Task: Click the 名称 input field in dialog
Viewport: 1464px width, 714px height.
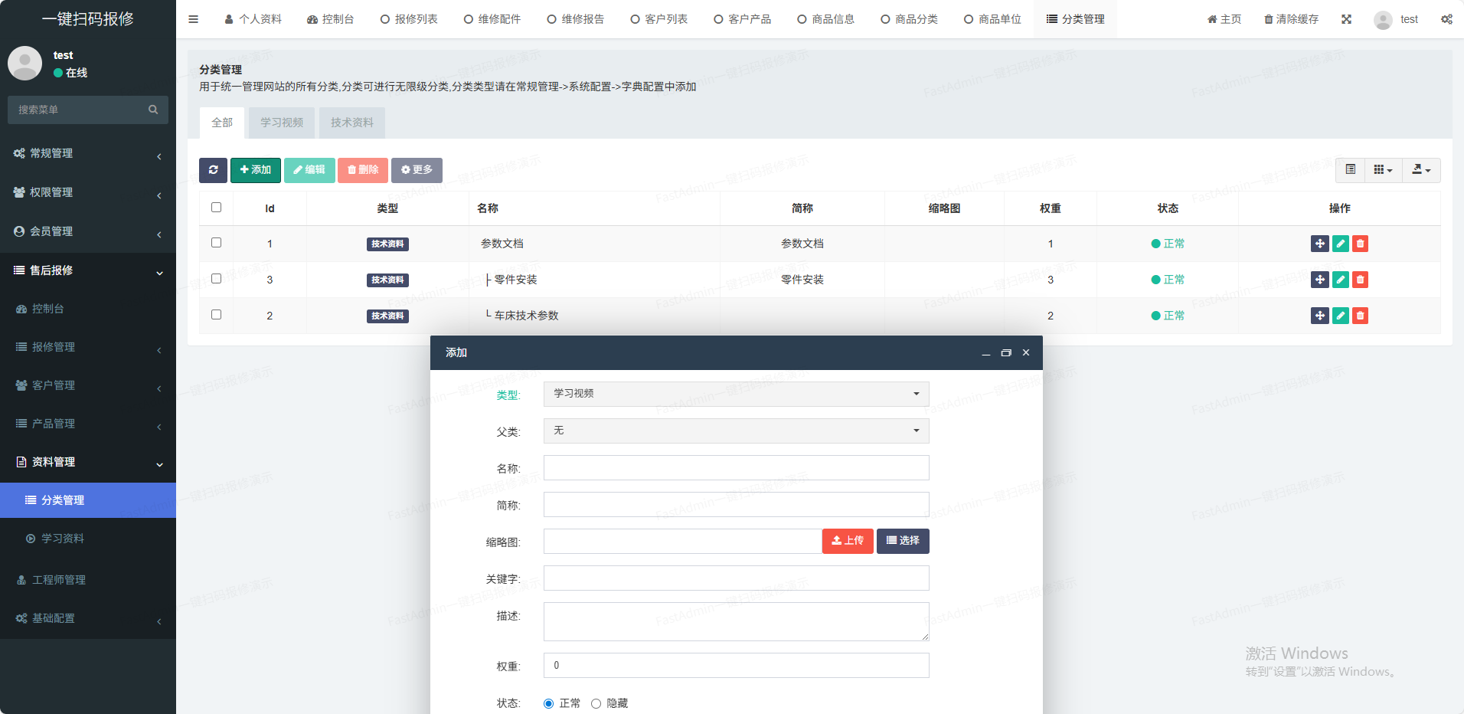Action: (x=736, y=467)
